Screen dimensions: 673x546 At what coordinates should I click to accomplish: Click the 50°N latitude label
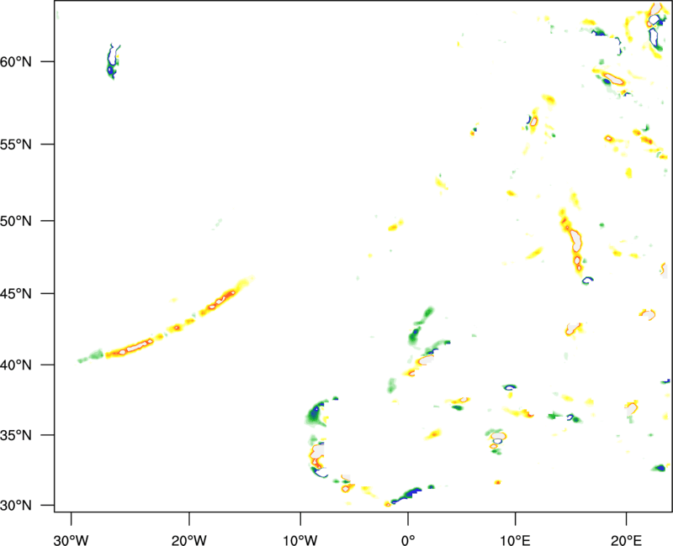pos(16,222)
